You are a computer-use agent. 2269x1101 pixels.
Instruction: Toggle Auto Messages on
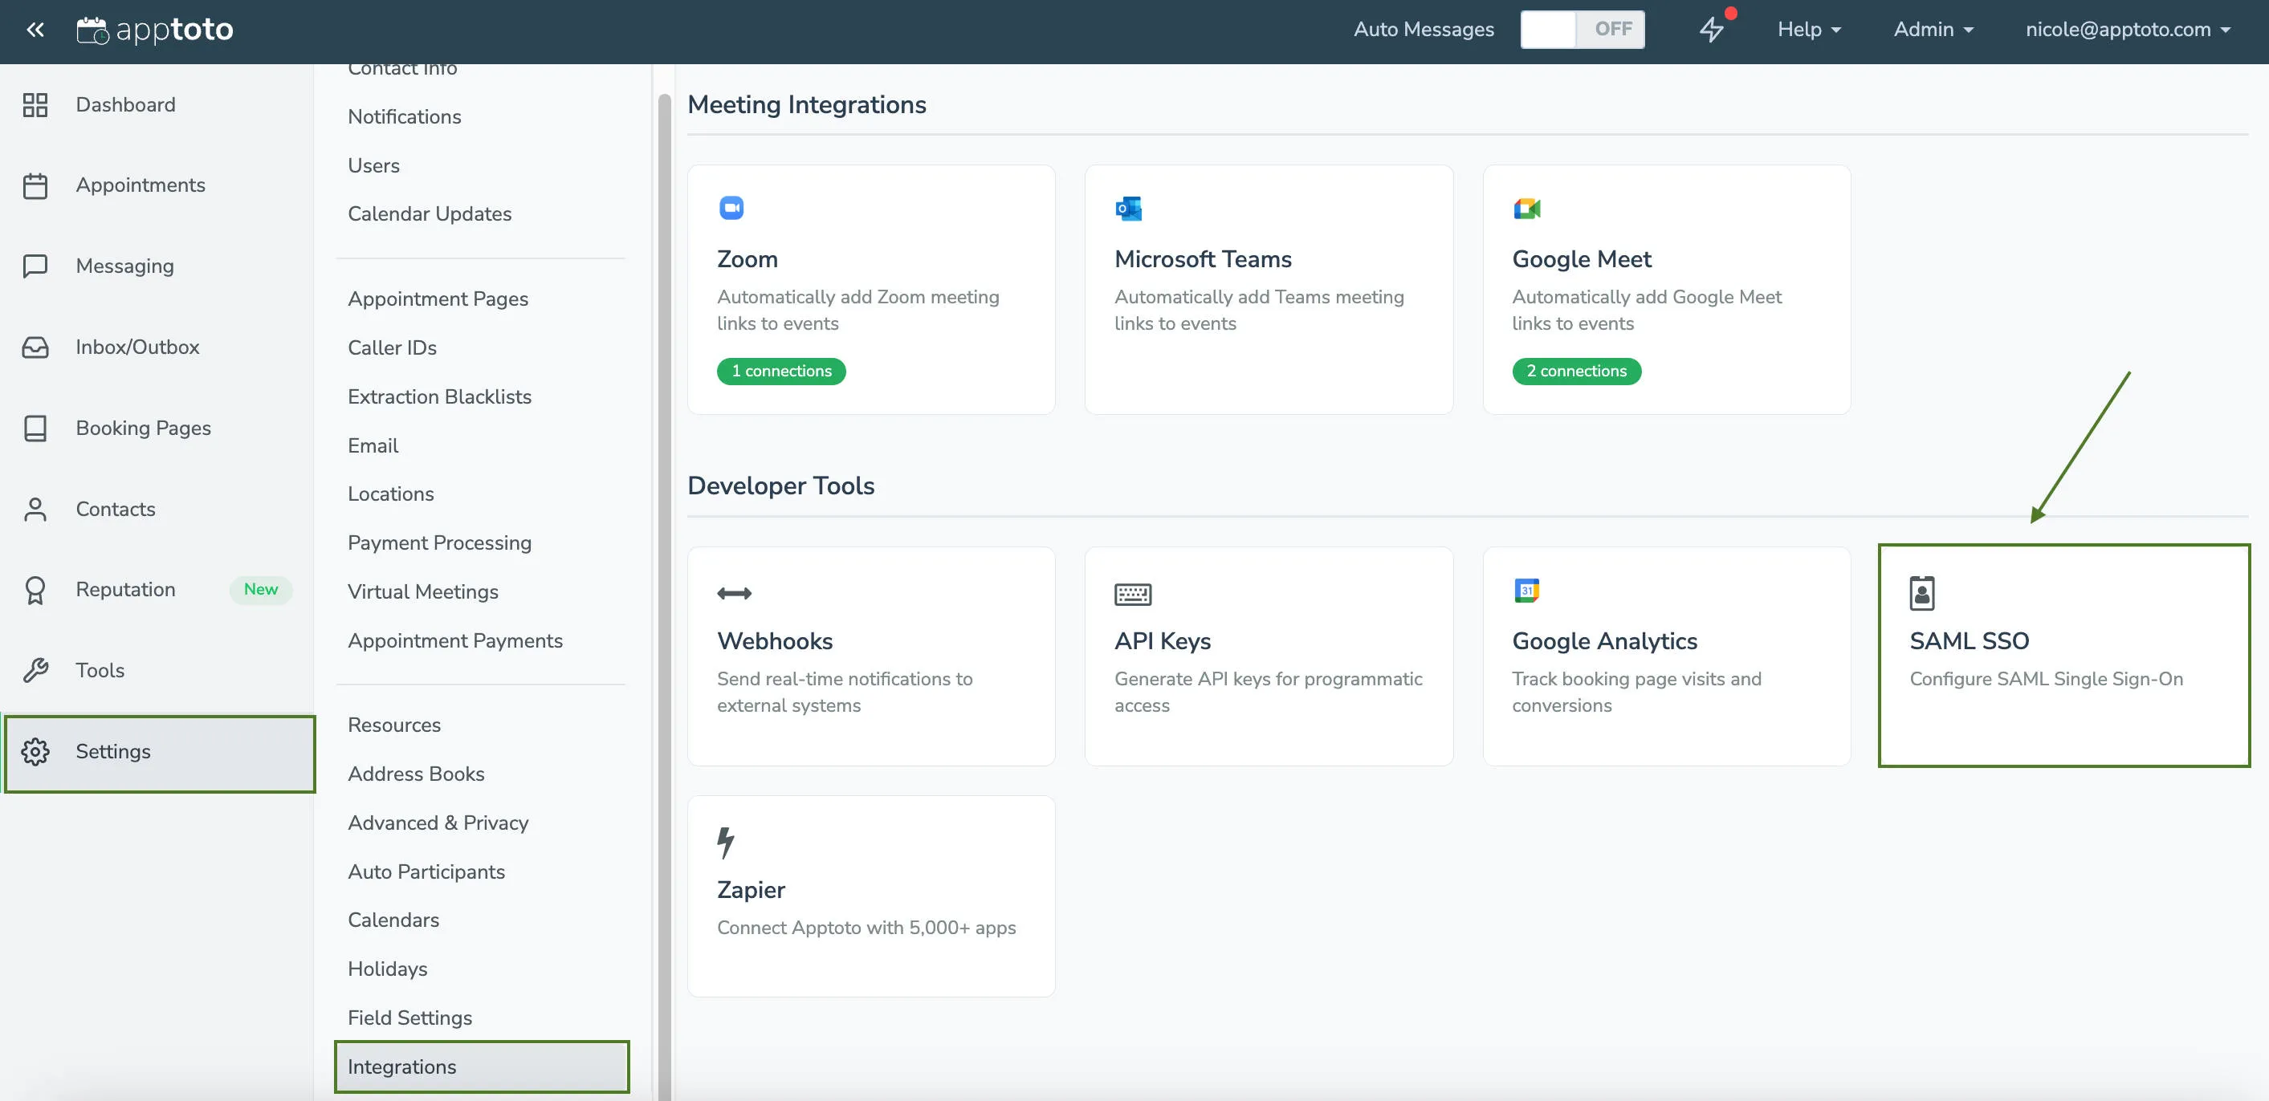click(1583, 28)
